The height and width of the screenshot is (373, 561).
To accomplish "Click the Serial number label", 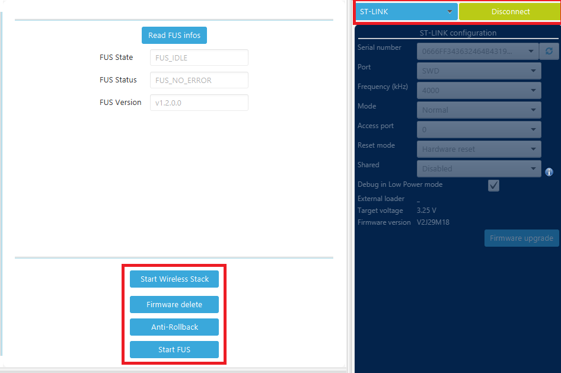I will pos(380,47).
